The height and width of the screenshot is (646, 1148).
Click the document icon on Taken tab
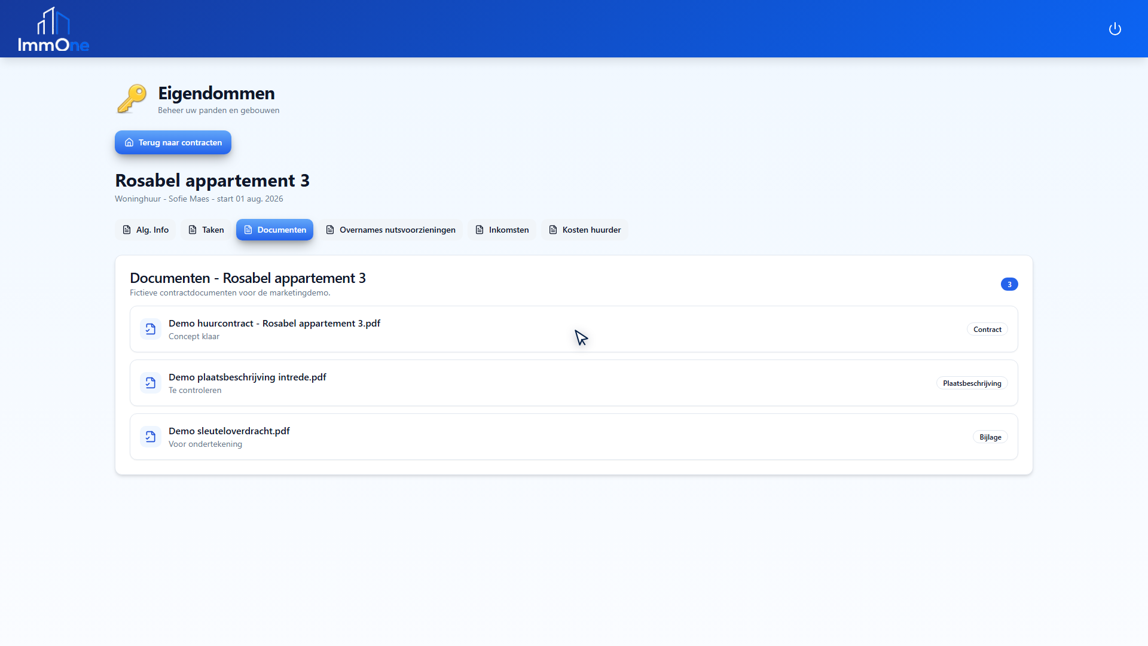pos(193,230)
